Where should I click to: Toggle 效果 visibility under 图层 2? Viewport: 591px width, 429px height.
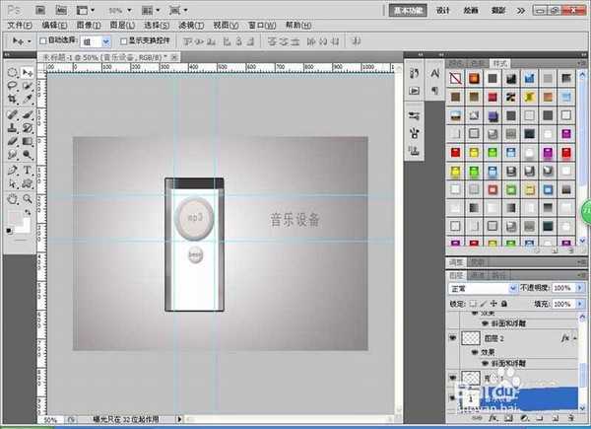pos(475,352)
